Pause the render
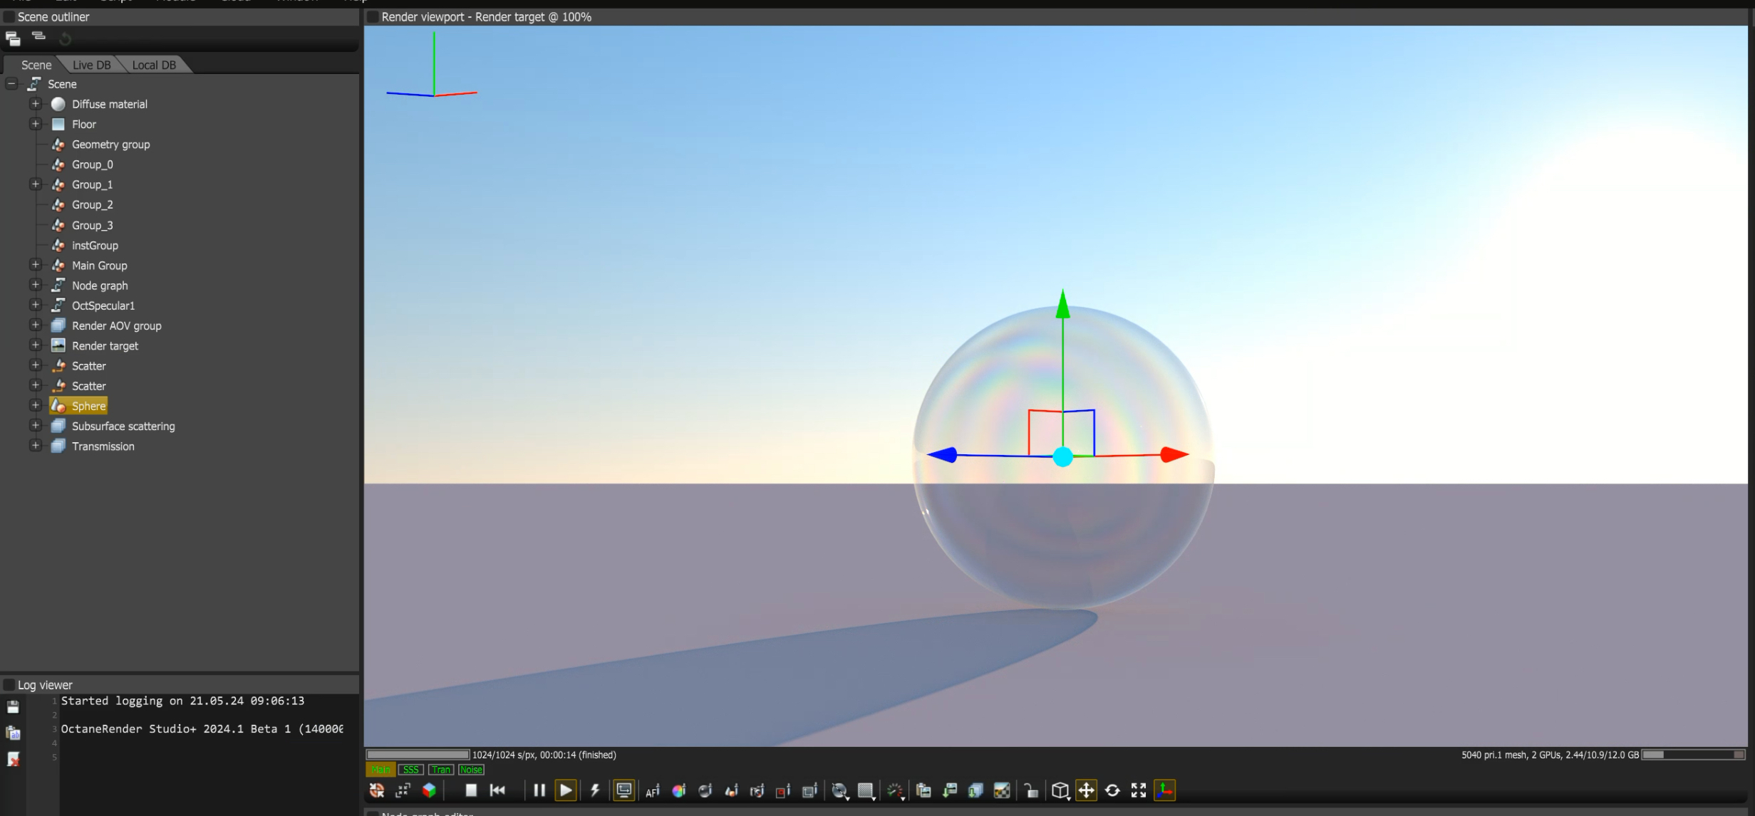The height and width of the screenshot is (816, 1755). click(x=539, y=790)
